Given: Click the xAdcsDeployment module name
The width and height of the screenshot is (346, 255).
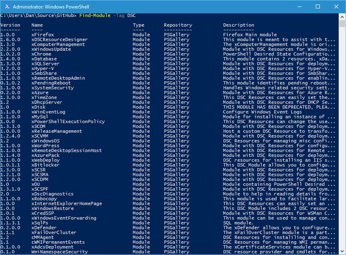Looking at the screenshot, I should (53, 247).
